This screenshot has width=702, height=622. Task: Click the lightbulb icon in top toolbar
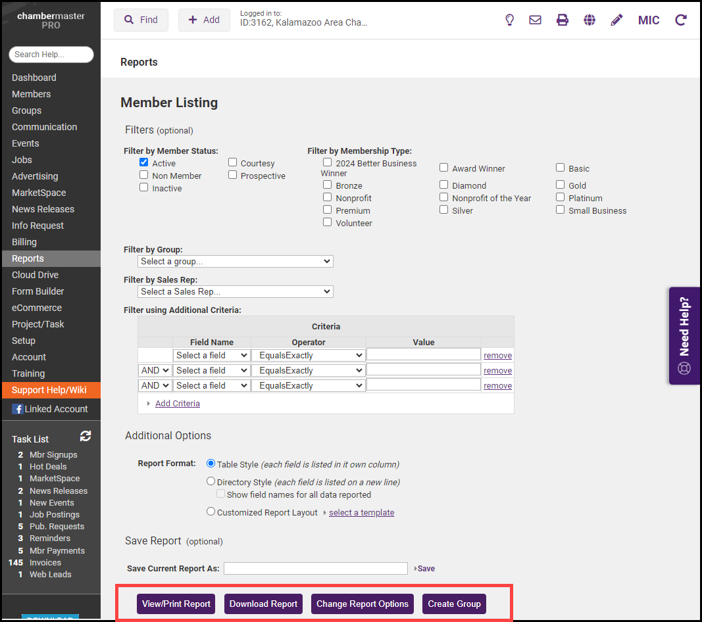coord(509,20)
